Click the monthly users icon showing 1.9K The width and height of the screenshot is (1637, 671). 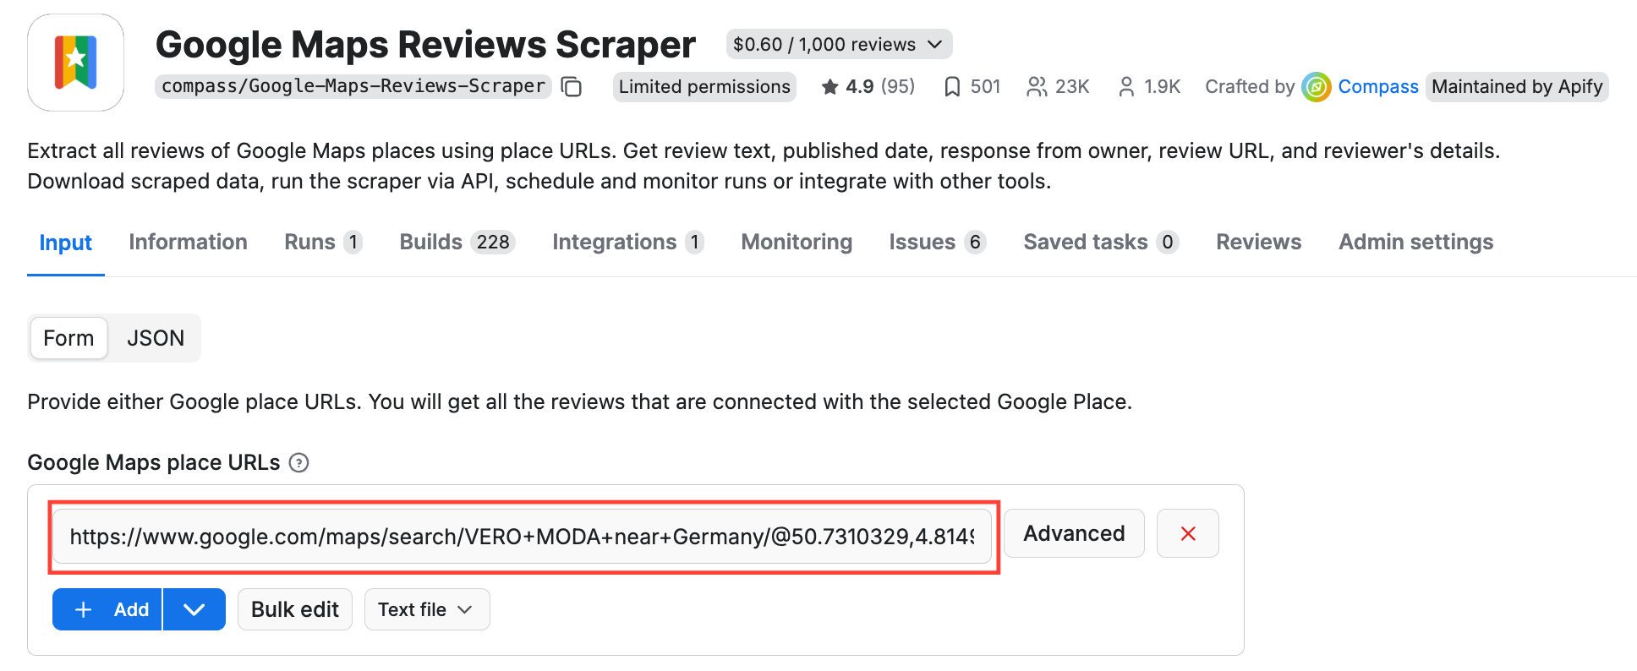click(x=1126, y=86)
